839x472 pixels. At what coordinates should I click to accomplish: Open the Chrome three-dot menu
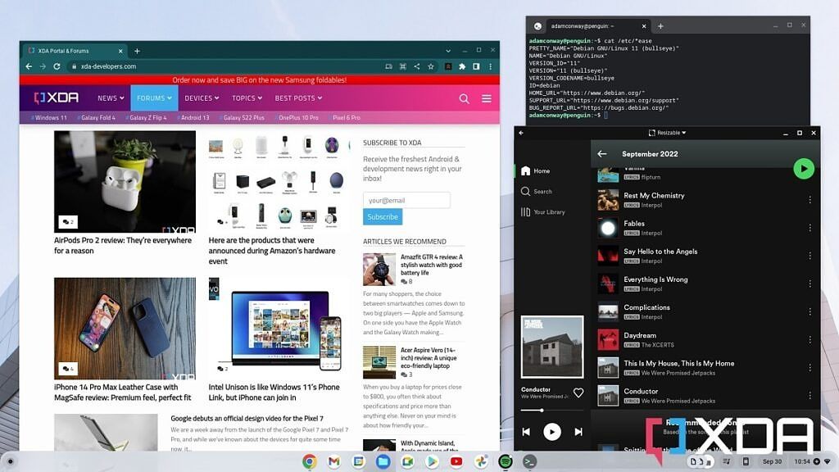pos(491,66)
